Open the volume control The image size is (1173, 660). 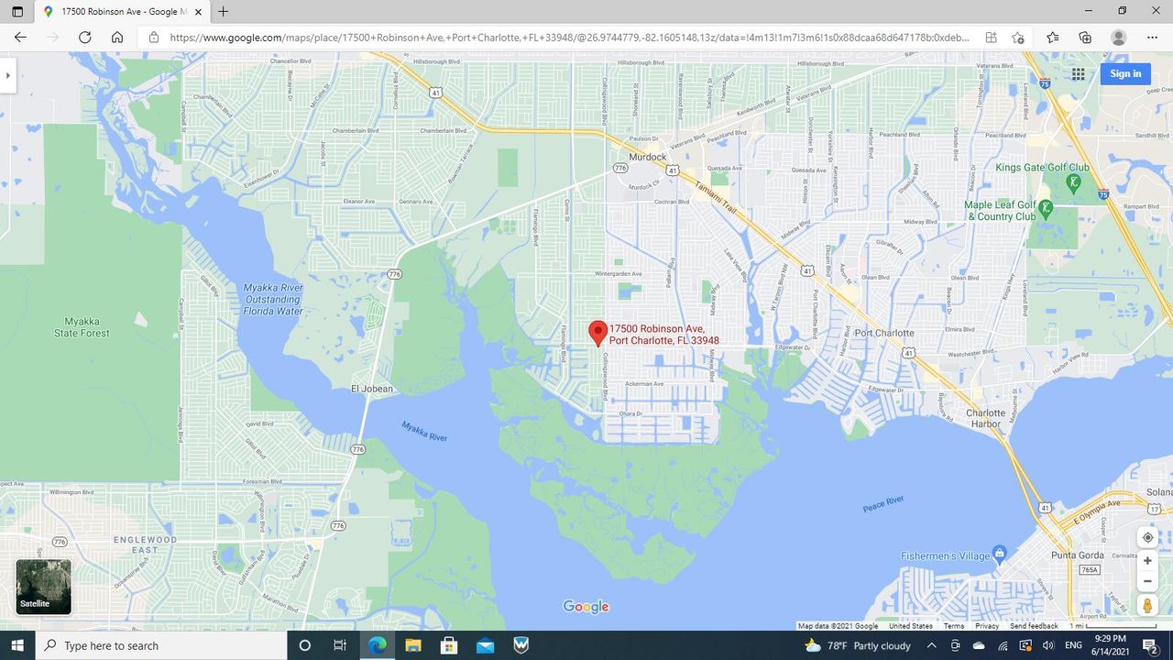tap(1048, 645)
